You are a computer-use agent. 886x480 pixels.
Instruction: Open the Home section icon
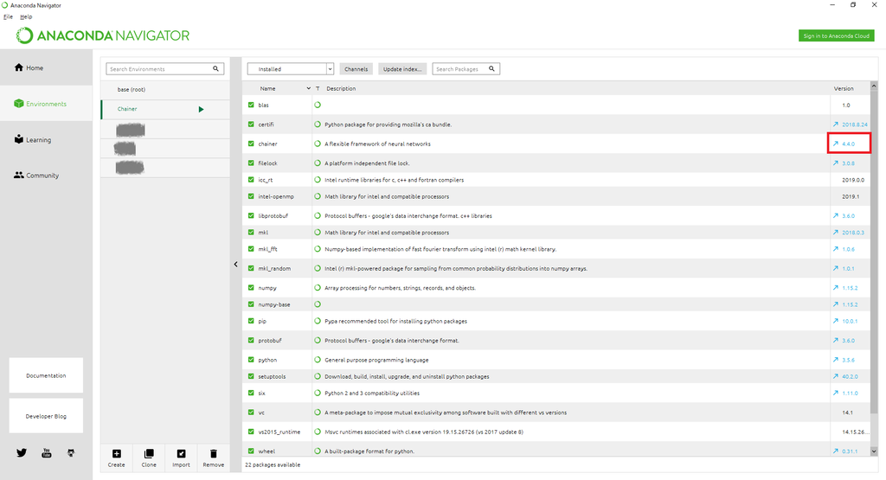click(x=19, y=67)
